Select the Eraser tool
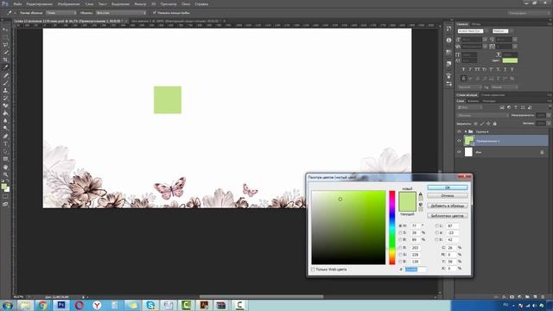 5,105
